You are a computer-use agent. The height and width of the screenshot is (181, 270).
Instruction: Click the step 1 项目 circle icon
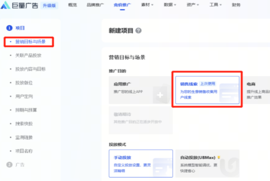[9, 28]
